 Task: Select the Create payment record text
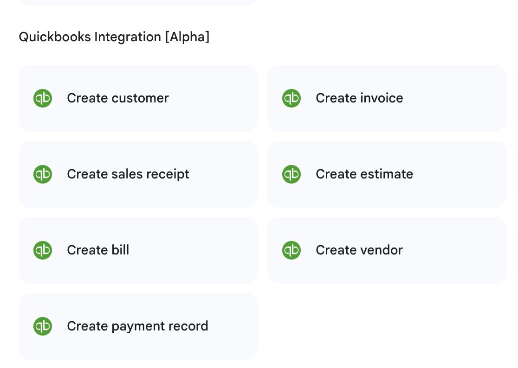tap(137, 326)
